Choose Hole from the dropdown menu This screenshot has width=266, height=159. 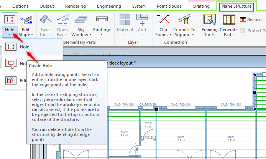click(x=25, y=47)
